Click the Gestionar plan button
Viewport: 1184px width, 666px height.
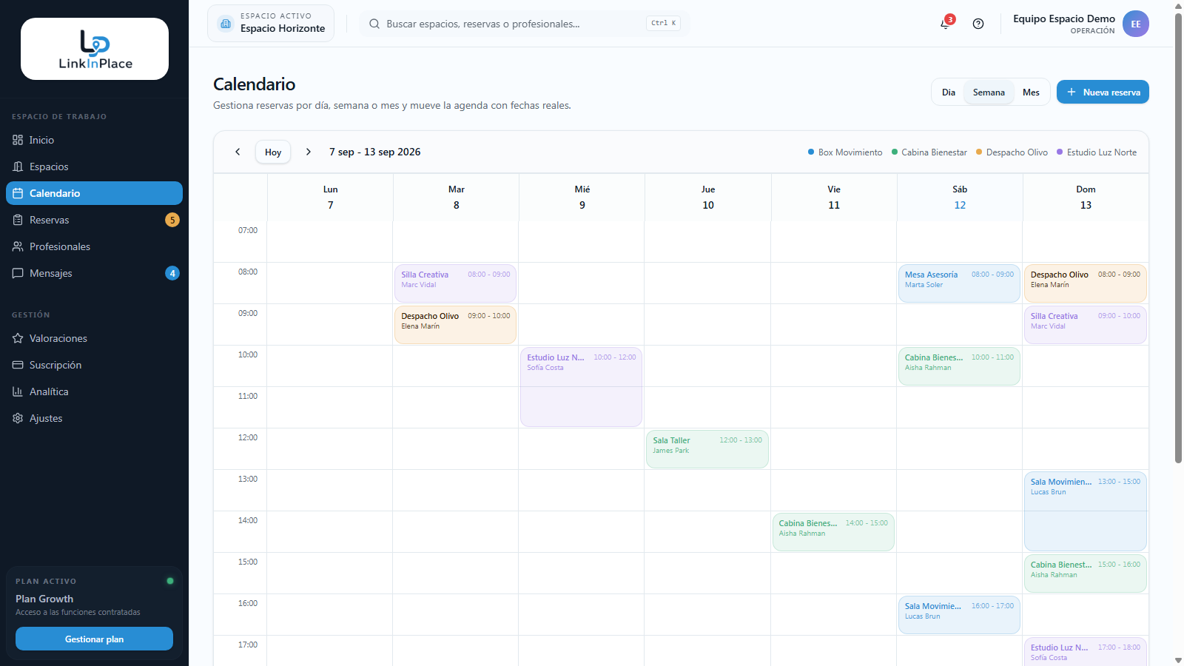[x=94, y=639]
